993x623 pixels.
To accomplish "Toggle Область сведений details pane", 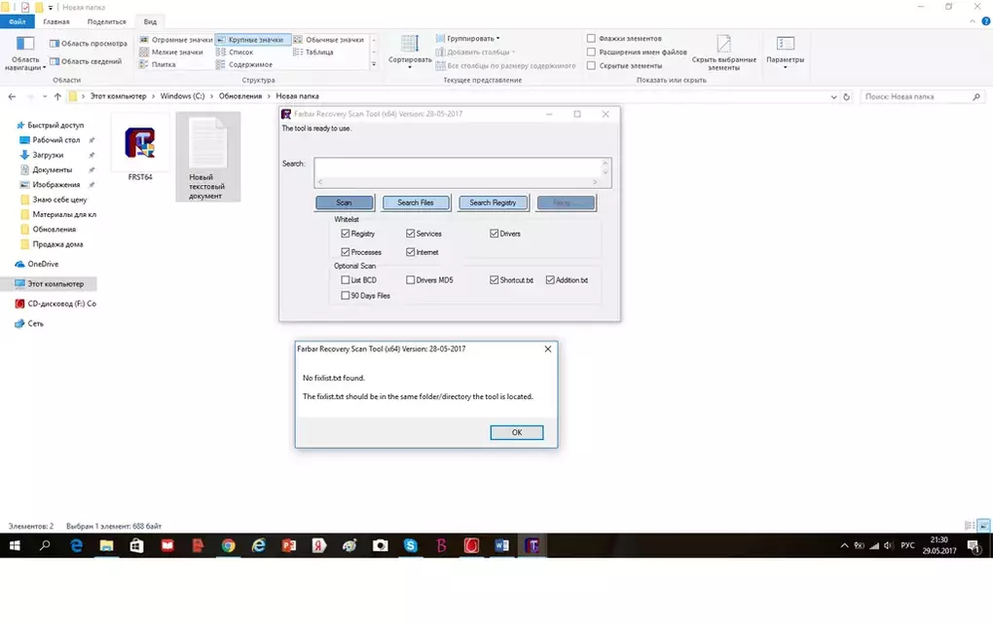I will [86, 61].
